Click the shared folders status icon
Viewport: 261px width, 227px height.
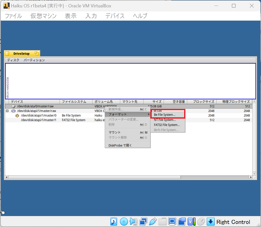click(x=162, y=222)
